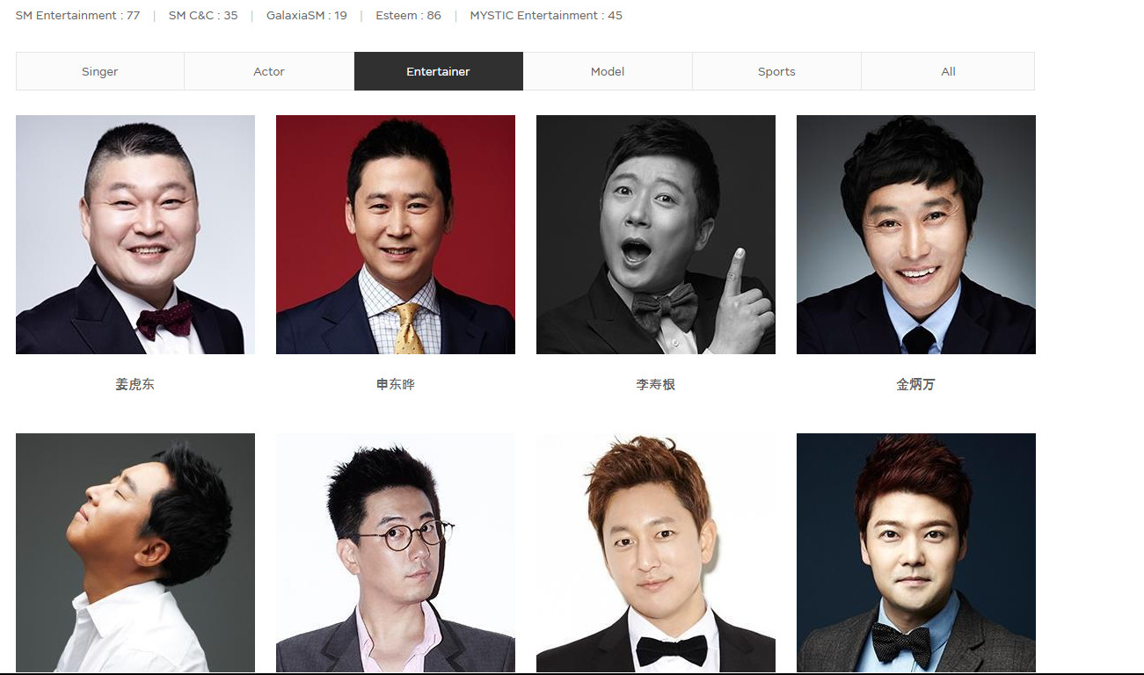Select the portrait with round glasses
The image size is (1144, 675).
click(396, 553)
